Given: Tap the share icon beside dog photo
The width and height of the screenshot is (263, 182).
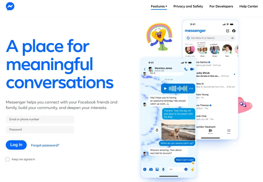Looking at the screenshot, I should coord(157,130).
